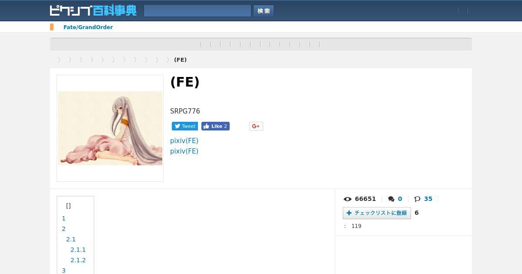
Task: Open the first pixiv(FE) link
Action: click(x=184, y=141)
